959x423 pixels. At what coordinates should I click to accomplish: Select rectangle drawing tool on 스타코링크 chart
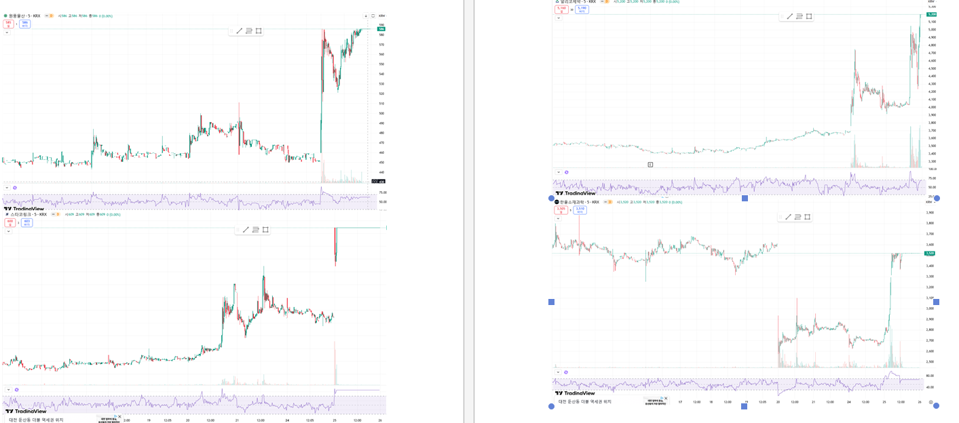pos(265,230)
